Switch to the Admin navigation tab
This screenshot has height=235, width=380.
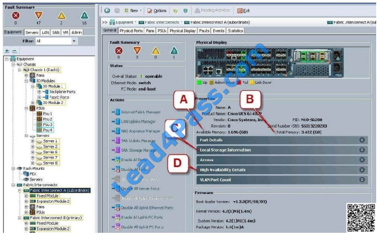coord(77,32)
